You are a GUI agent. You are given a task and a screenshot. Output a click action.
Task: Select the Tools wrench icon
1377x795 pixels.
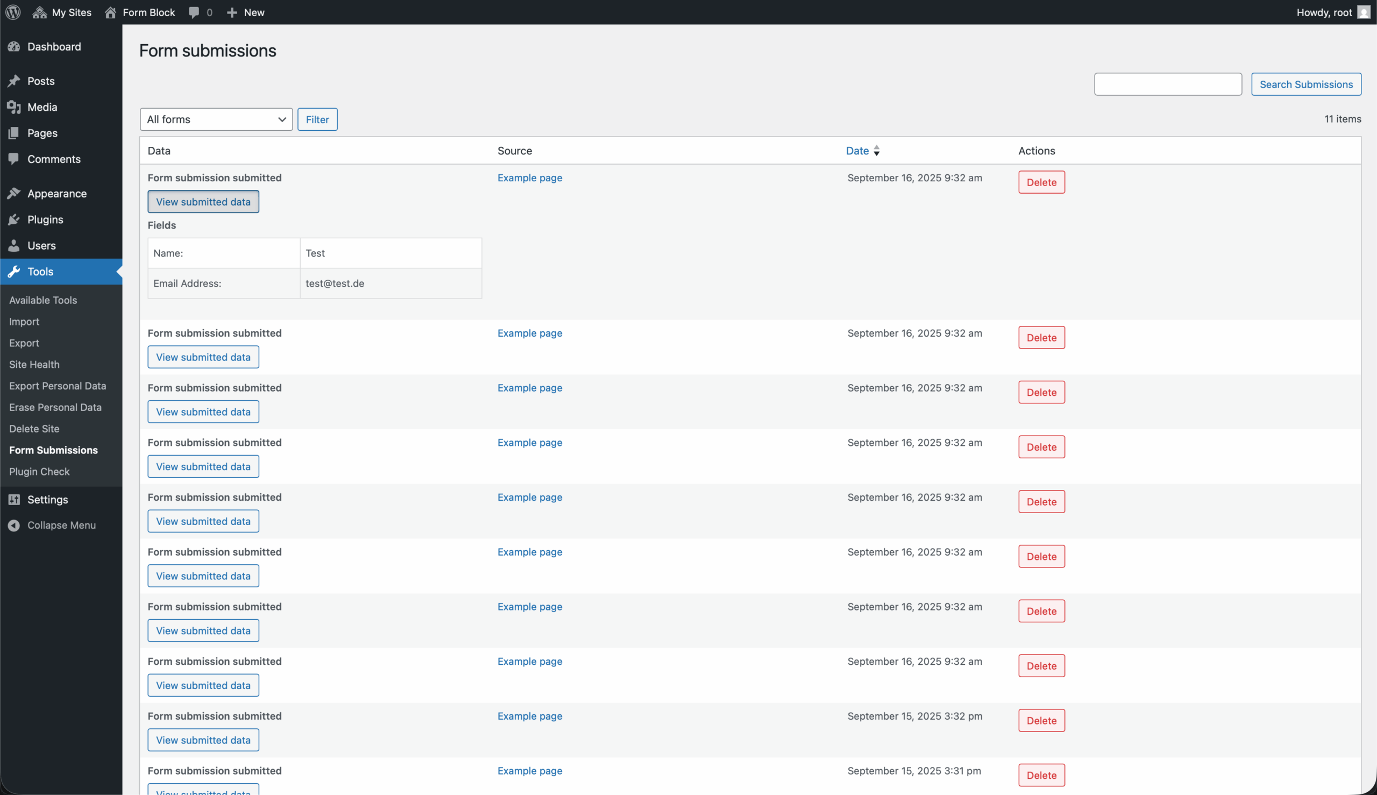pos(15,272)
